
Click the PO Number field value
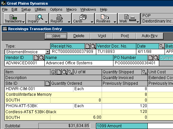click(136, 63)
